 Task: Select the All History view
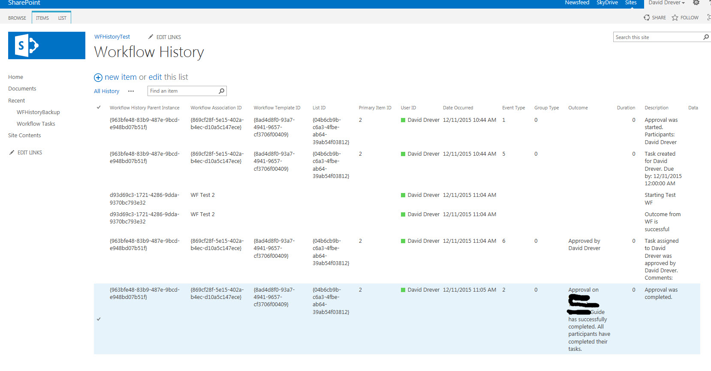pyautogui.click(x=106, y=91)
